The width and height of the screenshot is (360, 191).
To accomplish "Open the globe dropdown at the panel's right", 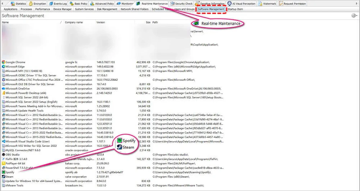I will (x=354, y=15).
